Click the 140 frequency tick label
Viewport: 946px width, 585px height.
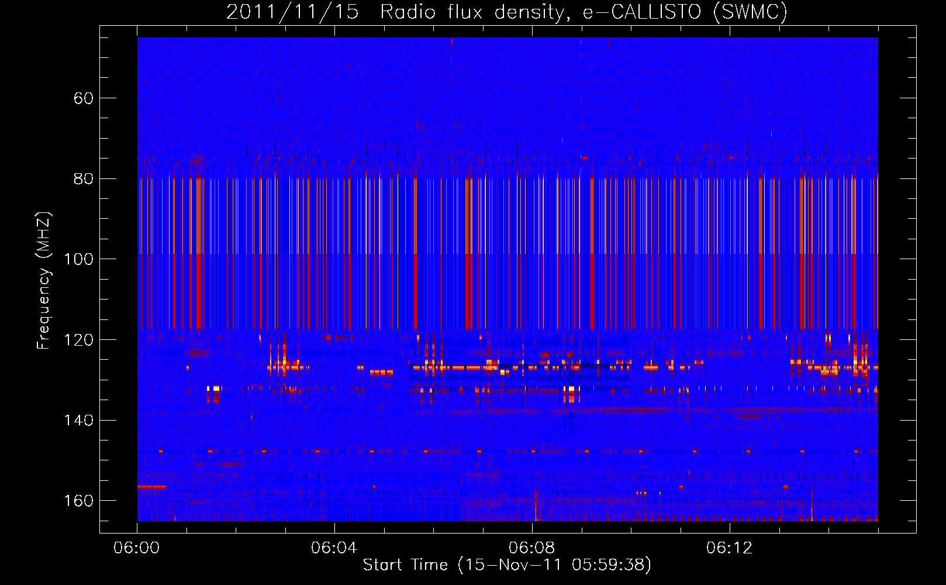(x=78, y=420)
